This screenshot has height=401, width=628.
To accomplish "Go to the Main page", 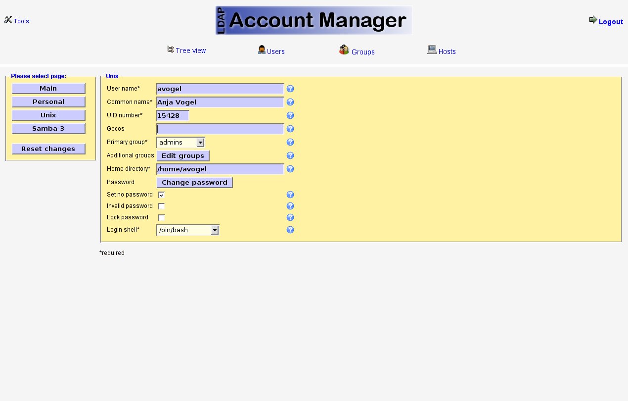I will click(48, 89).
